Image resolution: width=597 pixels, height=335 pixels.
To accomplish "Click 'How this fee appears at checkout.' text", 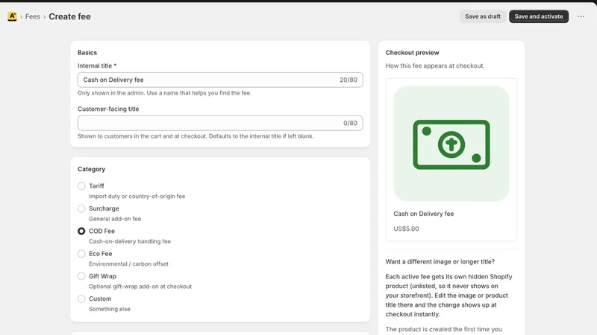I will (435, 66).
